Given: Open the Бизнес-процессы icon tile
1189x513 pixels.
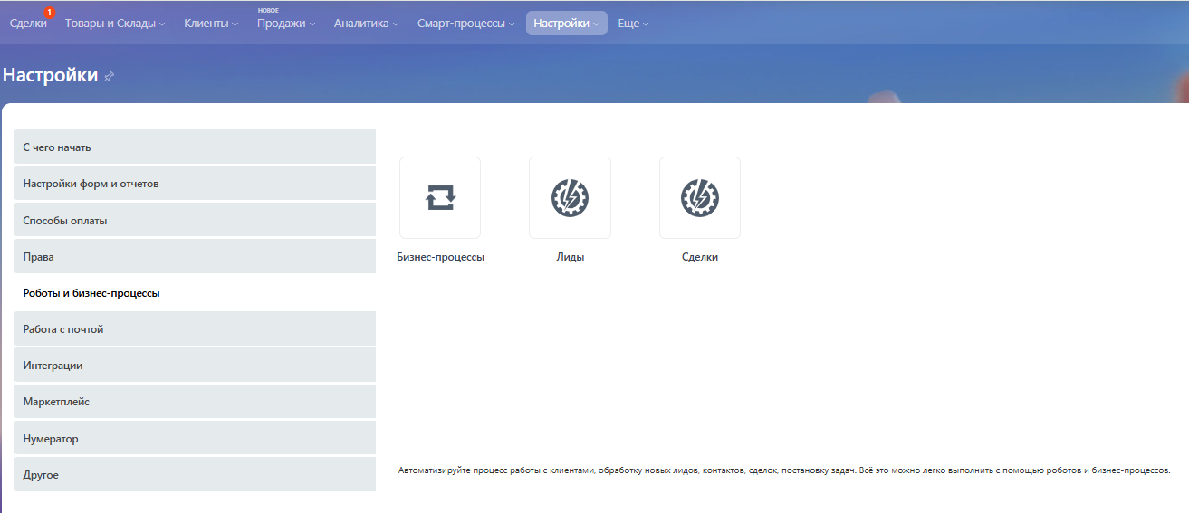Looking at the screenshot, I should [440, 197].
